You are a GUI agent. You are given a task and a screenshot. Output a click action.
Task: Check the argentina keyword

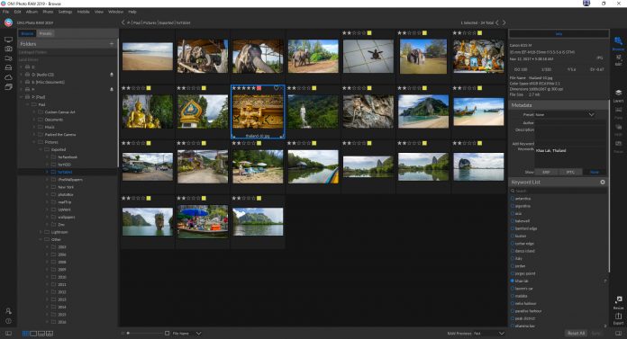513,206
